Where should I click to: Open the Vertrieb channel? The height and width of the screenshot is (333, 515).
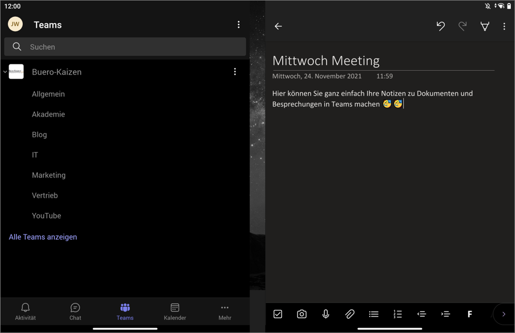(45, 195)
